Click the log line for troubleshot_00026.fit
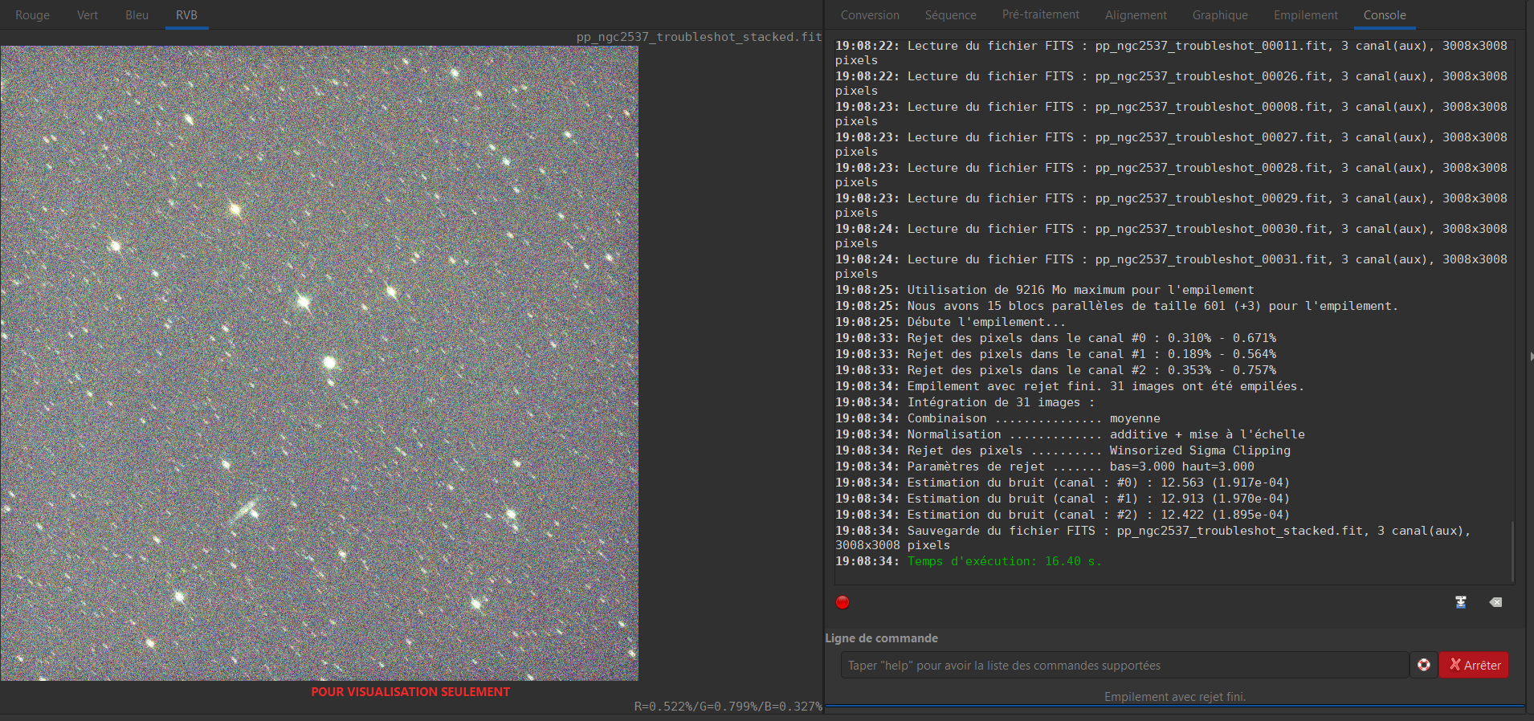The image size is (1534, 721). point(1171,84)
